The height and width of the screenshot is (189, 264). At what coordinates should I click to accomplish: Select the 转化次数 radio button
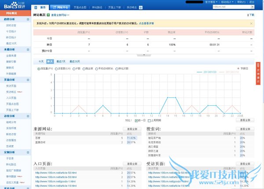(x=117, y=69)
